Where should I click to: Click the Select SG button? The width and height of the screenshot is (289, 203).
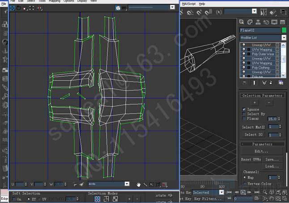tap(253, 134)
